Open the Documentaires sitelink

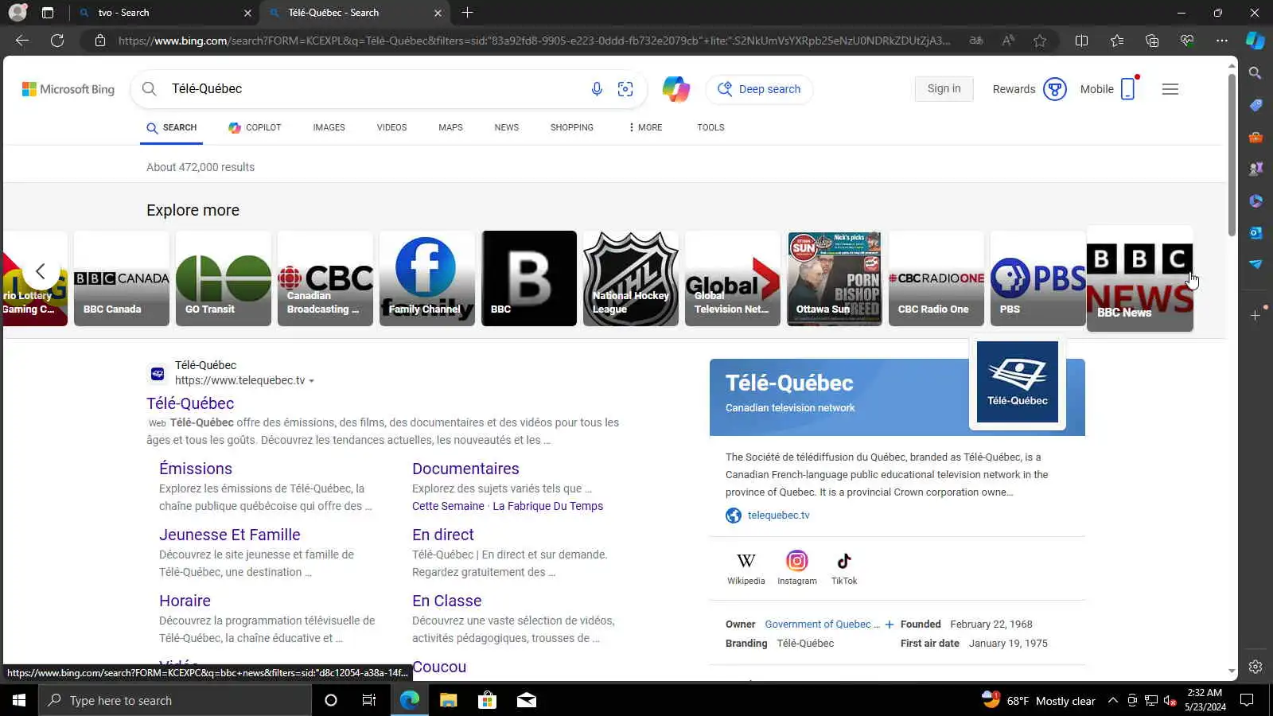[465, 469]
